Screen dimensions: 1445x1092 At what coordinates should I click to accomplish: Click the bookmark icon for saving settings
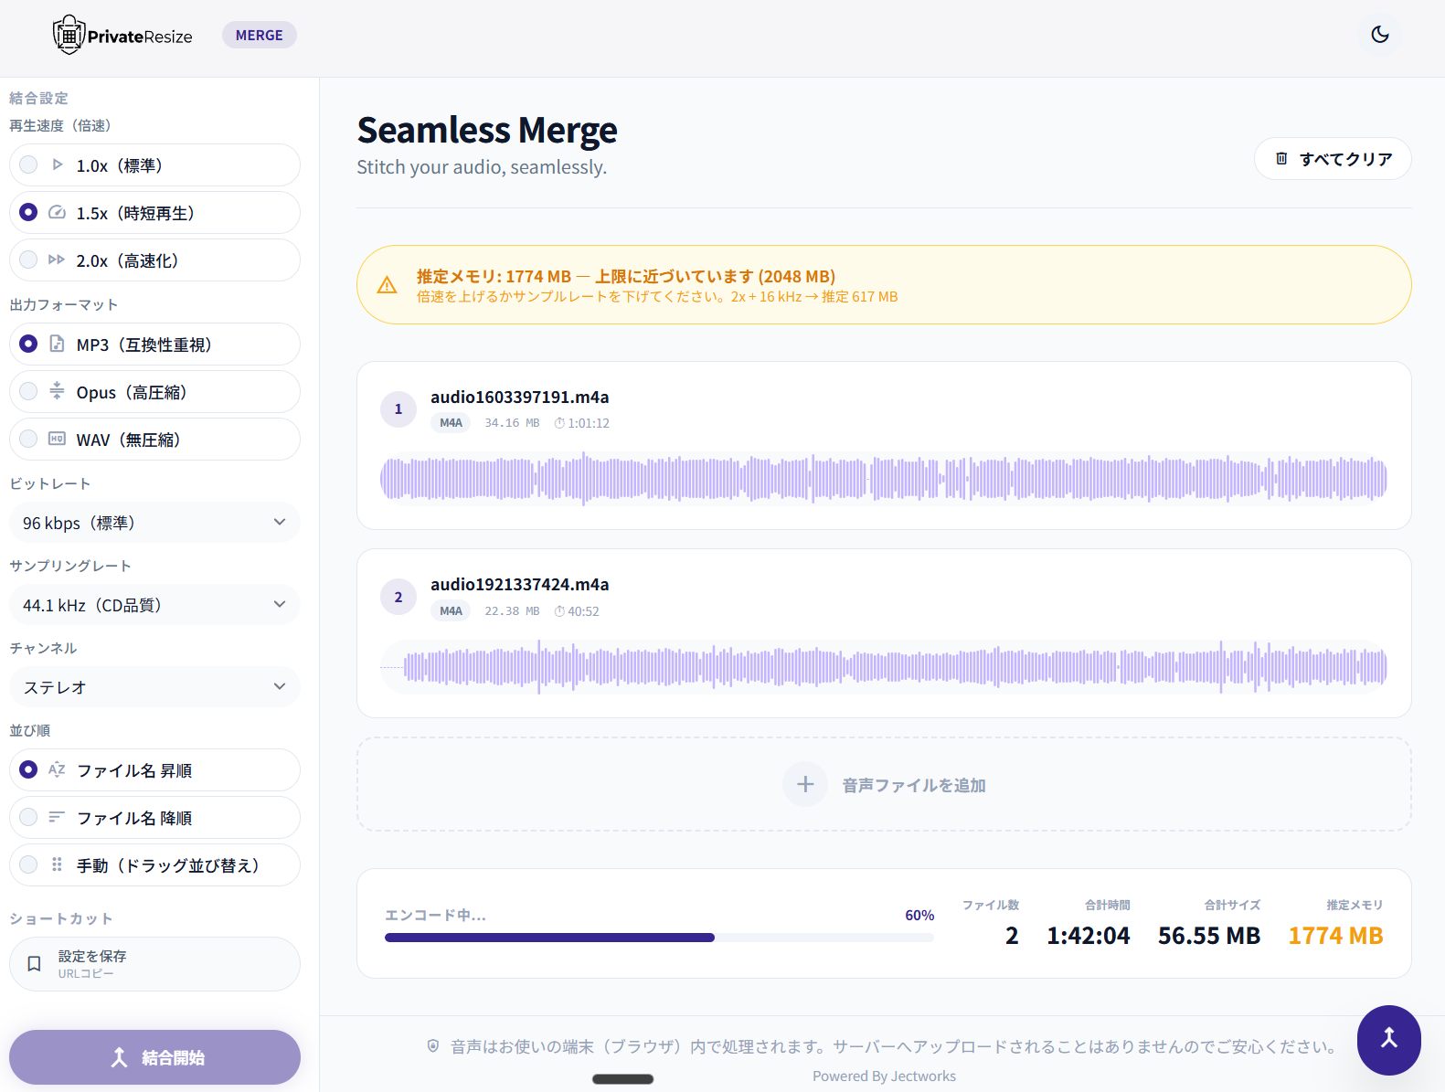[x=35, y=964]
